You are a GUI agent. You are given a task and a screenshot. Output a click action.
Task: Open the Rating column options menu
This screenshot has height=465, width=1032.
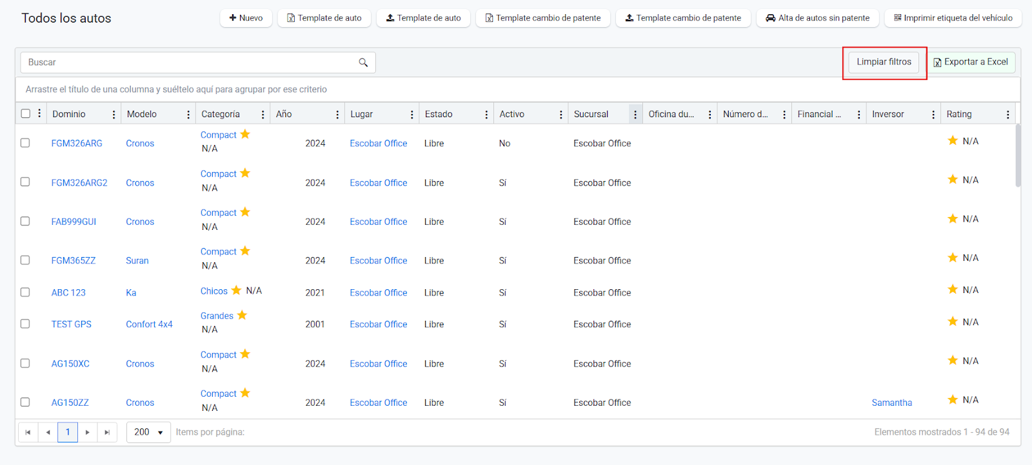(1007, 115)
